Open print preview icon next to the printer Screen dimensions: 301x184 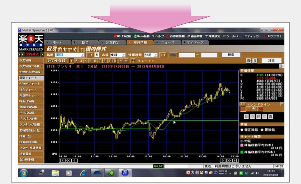255,61
